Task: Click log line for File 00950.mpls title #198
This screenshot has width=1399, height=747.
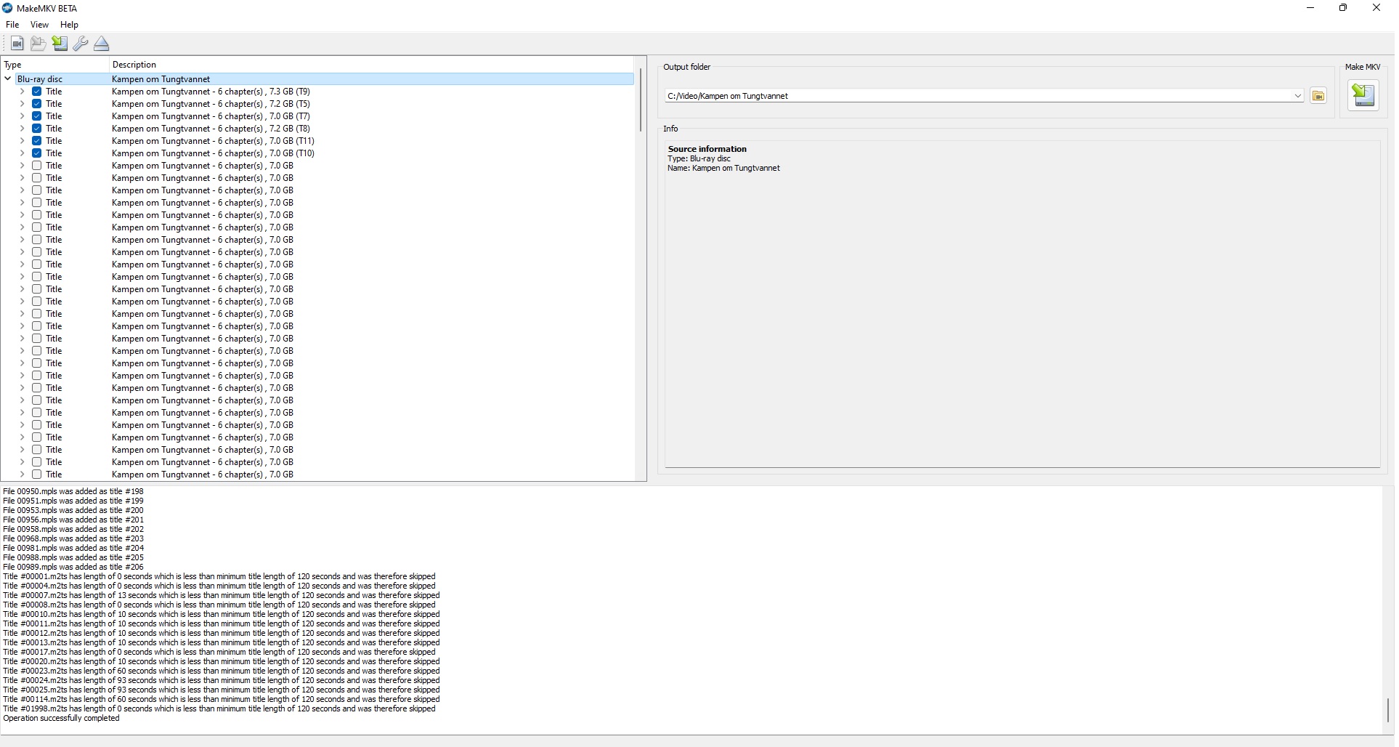Action: coord(73,492)
